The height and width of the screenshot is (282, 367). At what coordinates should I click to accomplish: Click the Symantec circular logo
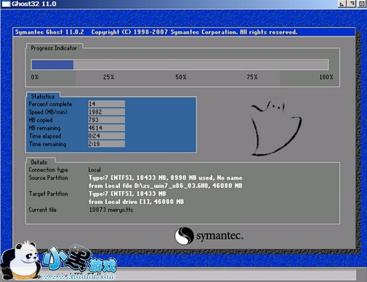point(185,236)
